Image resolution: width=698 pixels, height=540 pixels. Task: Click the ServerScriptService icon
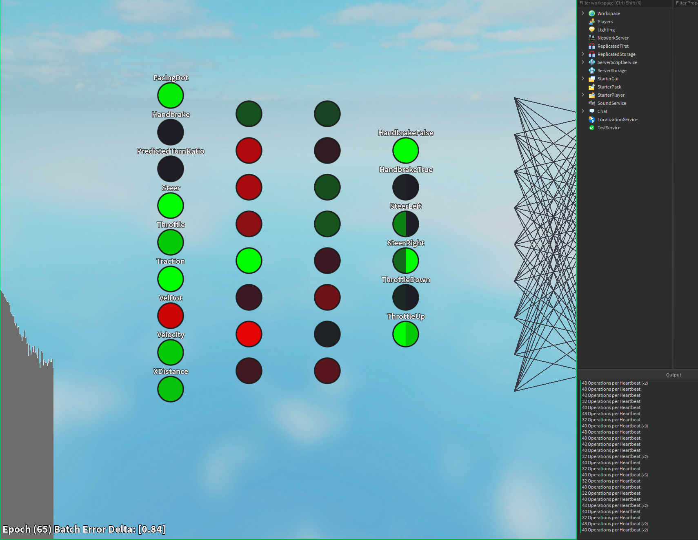pyautogui.click(x=591, y=62)
